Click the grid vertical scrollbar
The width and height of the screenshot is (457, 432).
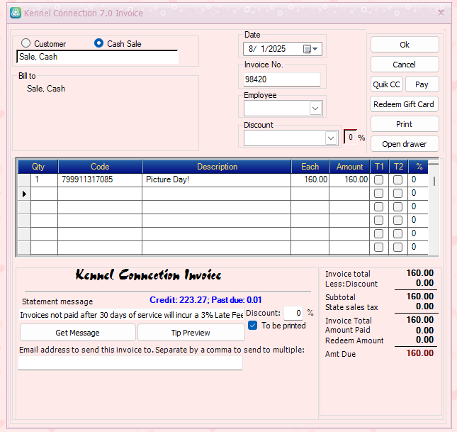pos(434,209)
